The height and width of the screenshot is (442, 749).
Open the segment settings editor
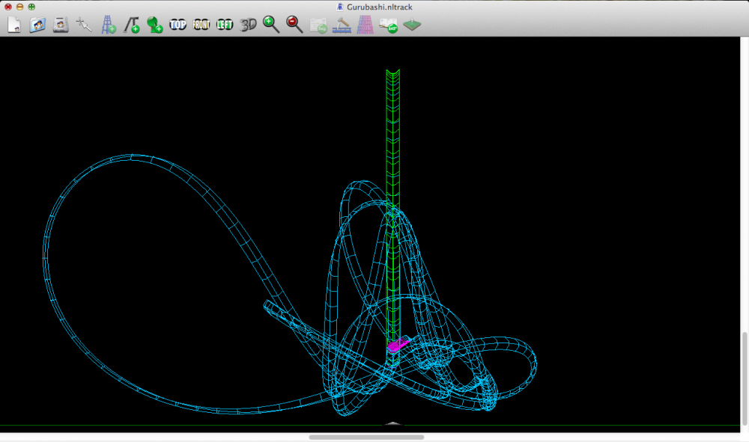(x=318, y=25)
